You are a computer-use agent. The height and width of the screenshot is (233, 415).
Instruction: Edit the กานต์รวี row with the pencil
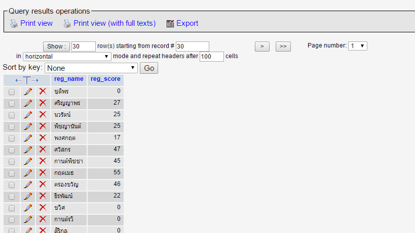point(28,219)
